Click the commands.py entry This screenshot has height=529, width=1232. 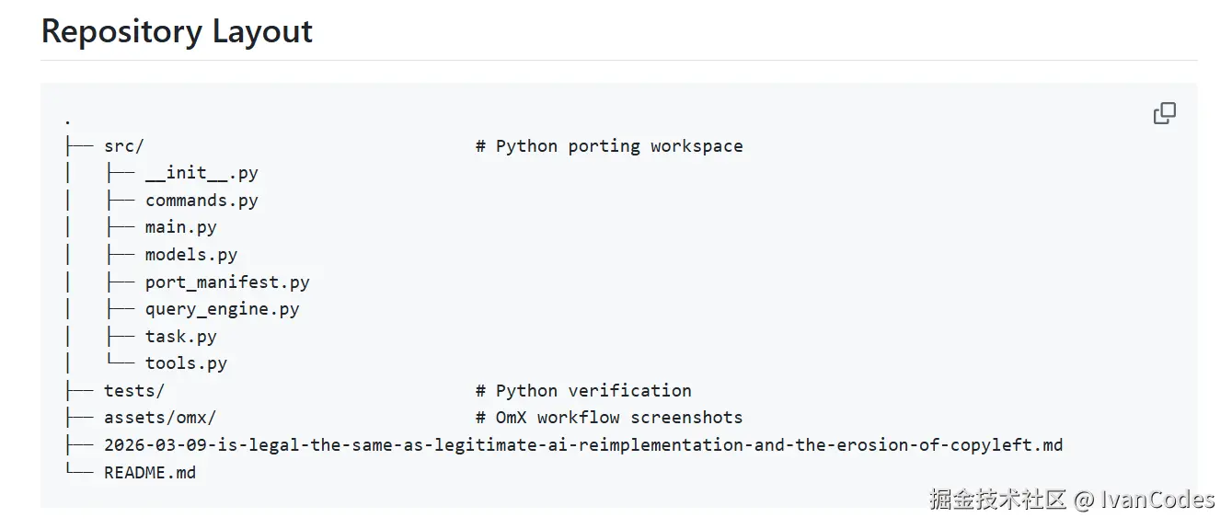click(201, 201)
